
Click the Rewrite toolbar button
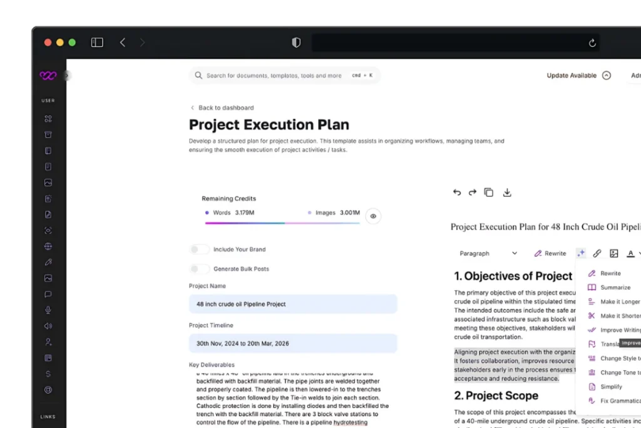(550, 253)
